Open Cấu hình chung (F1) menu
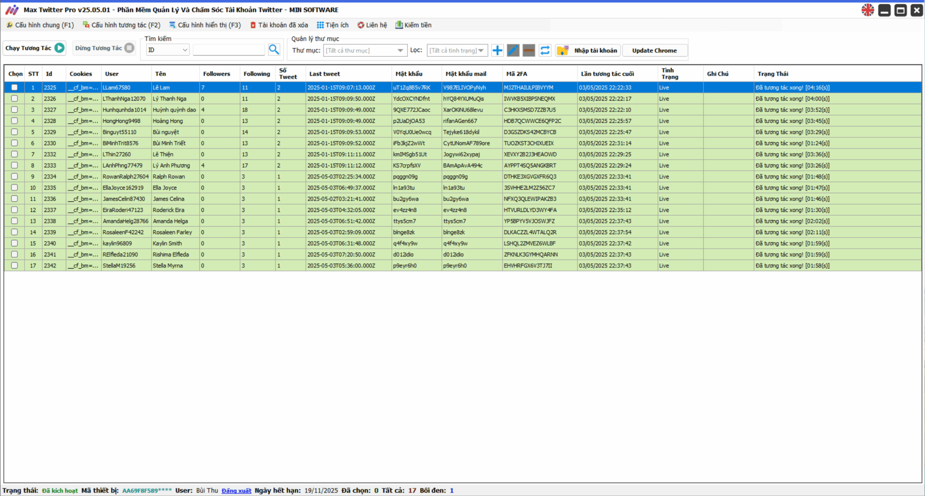The width and height of the screenshot is (925, 496). [x=40, y=25]
